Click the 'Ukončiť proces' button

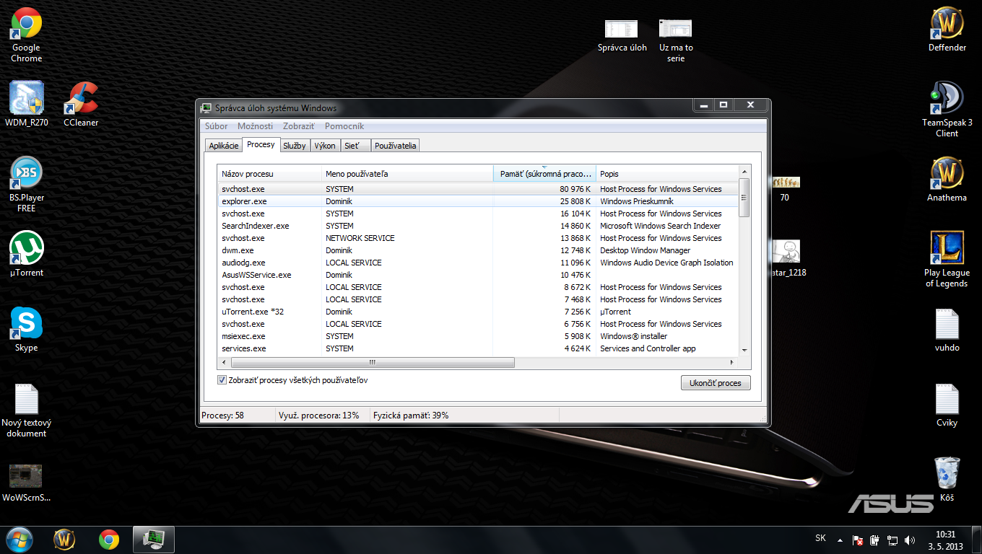[x=715, y=383]
